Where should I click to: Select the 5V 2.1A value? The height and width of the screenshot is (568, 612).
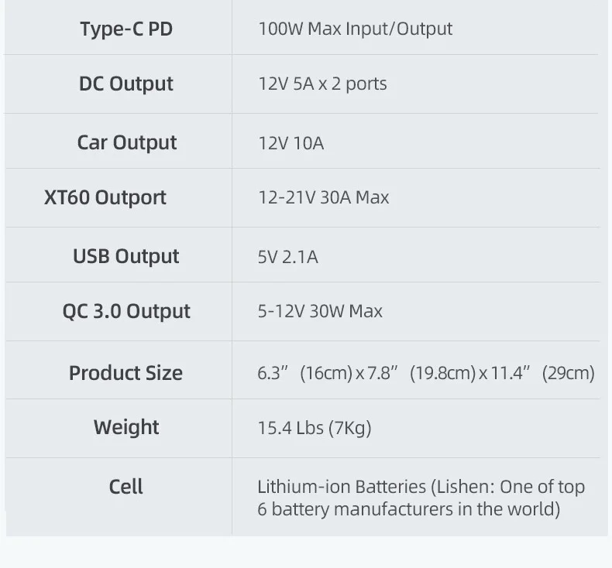287,257
